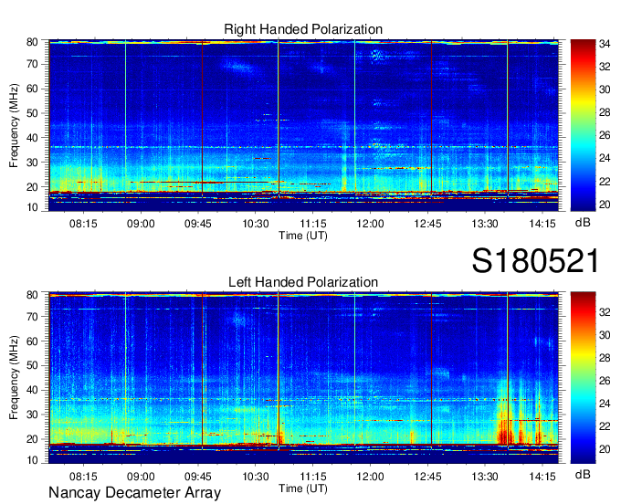Click the 30 MHz tick of Right Handed plot
This screenshot has width=621, height=504.
[32, 163]
